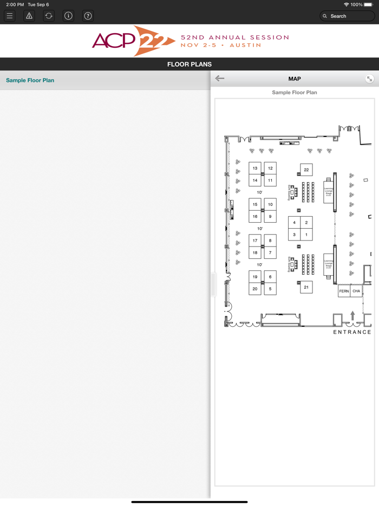This screenshot has width=379, height=506.
Task: Click into the Search field
Action: click(x=347, y=16)
